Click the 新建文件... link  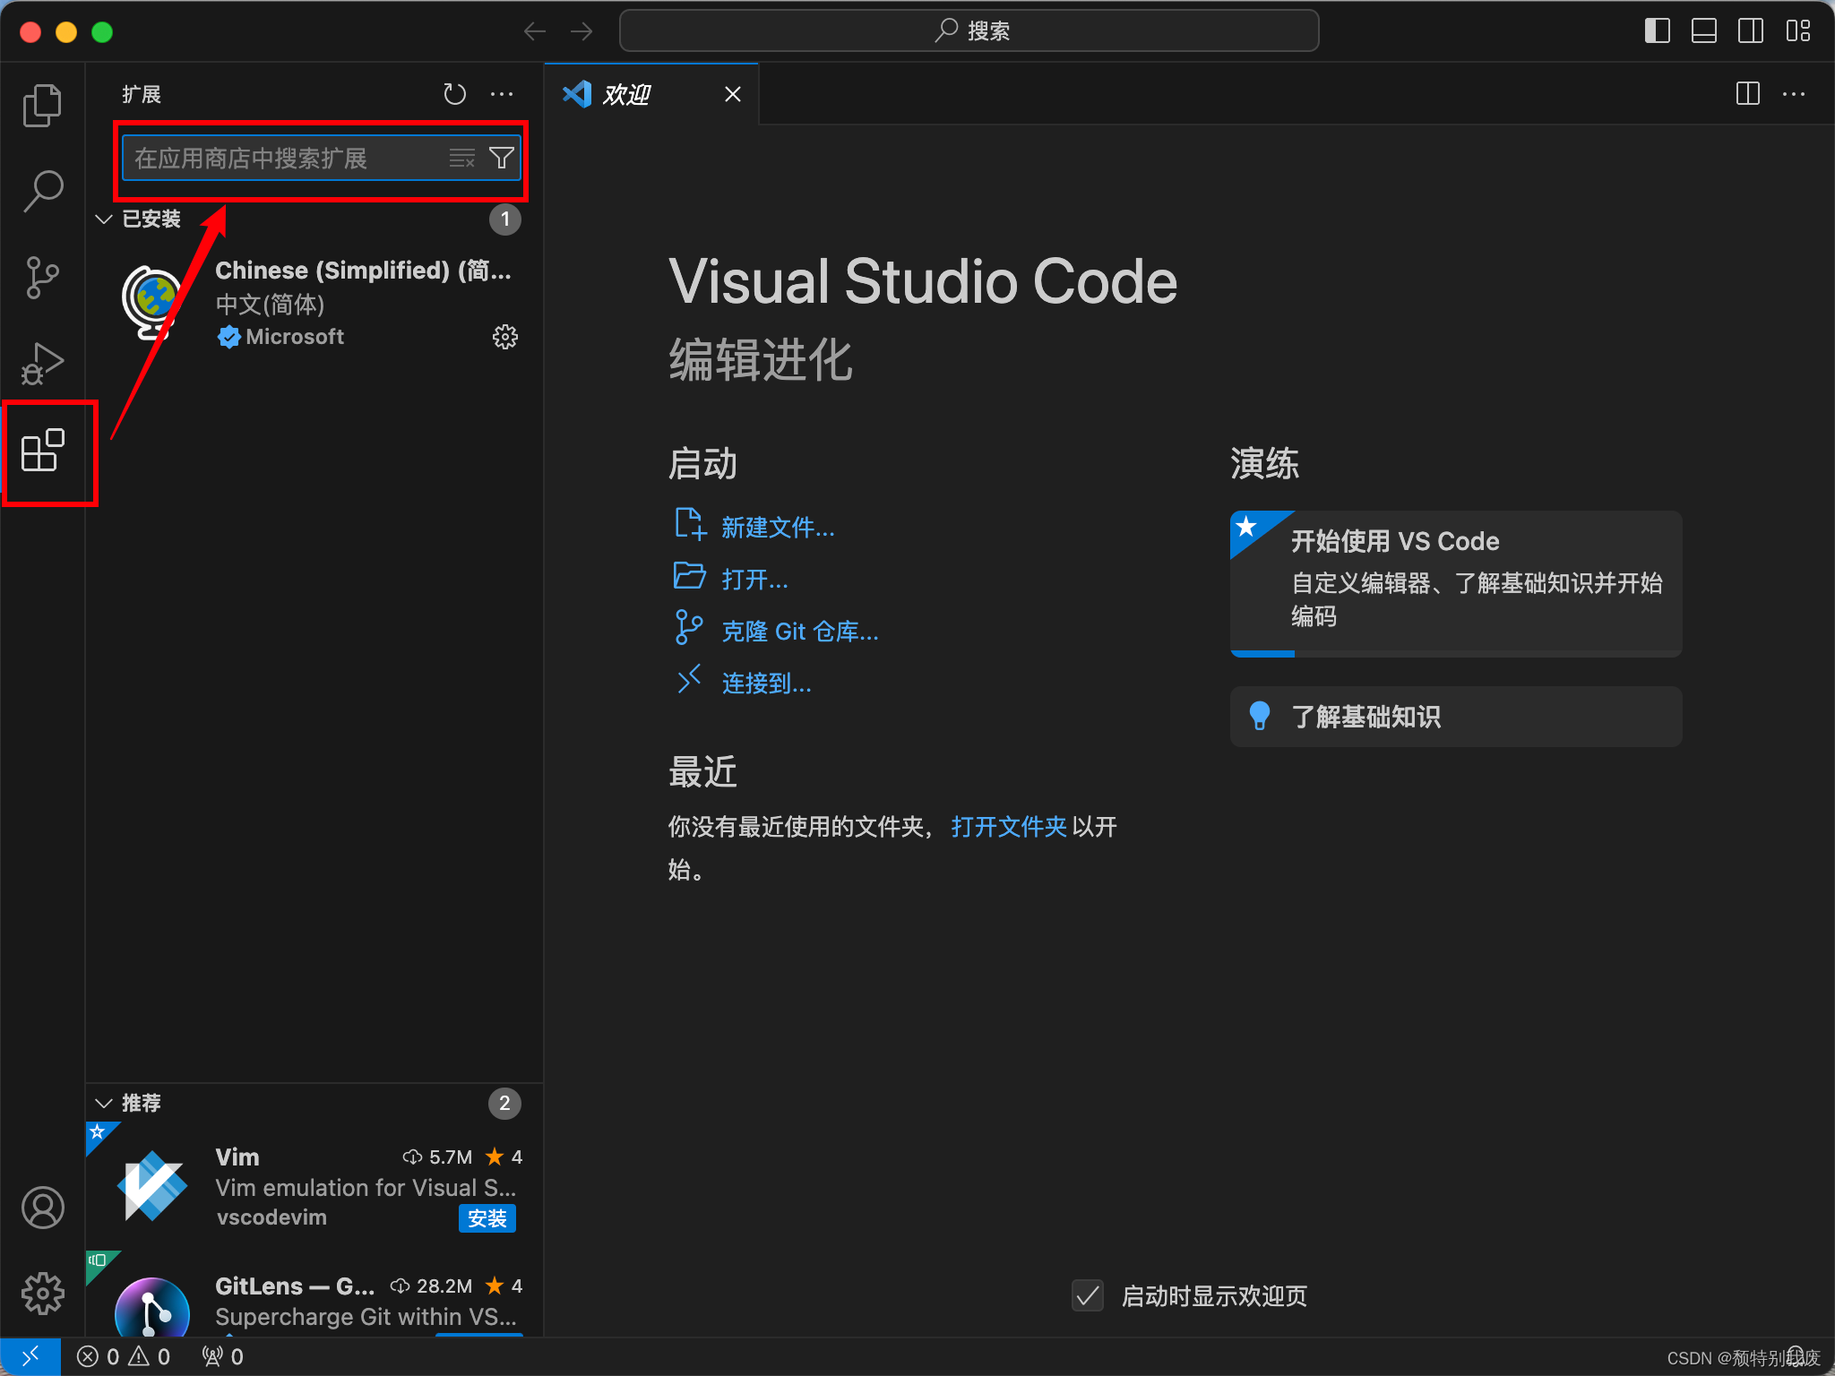pyautogui.click(x=778, y=528)
